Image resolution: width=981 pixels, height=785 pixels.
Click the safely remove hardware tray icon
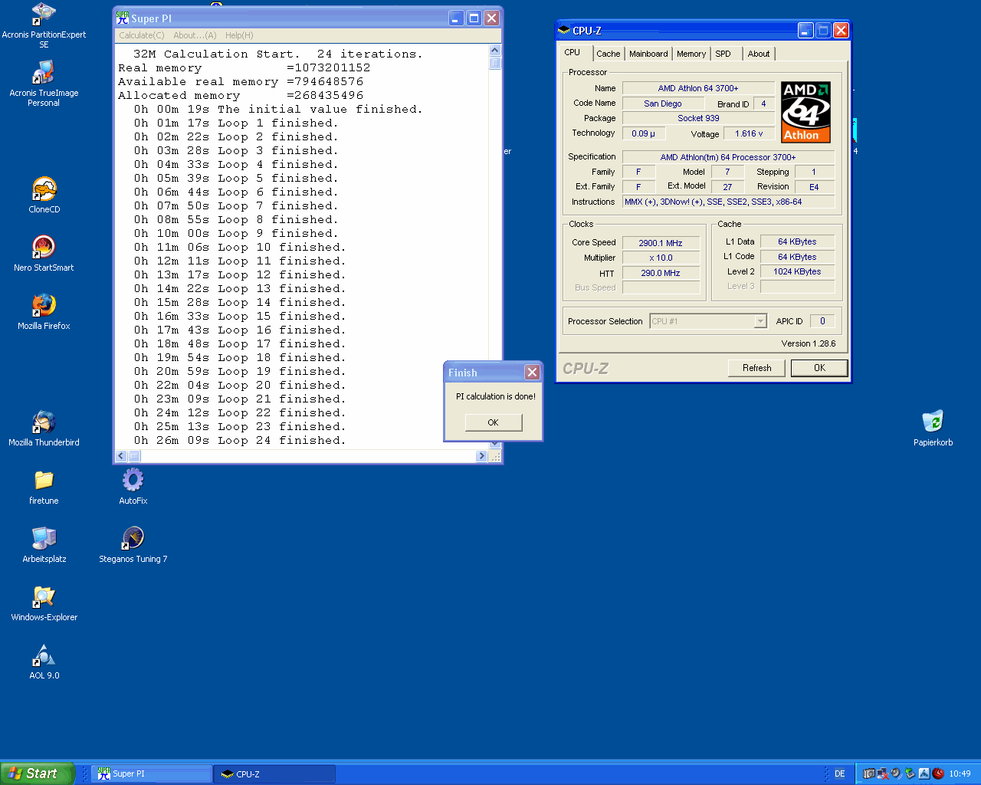tap(910, 774)
